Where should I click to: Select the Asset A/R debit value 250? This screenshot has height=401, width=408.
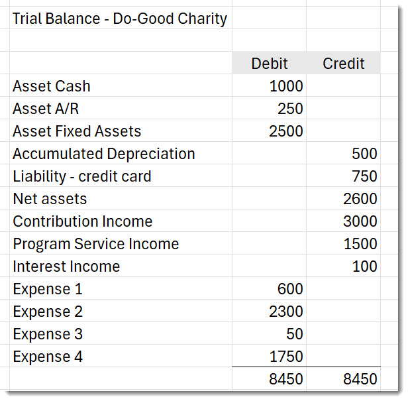290,109
